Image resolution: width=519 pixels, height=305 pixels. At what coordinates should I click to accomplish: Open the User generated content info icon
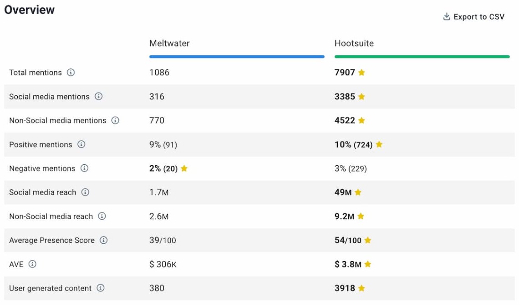[101, 288]
